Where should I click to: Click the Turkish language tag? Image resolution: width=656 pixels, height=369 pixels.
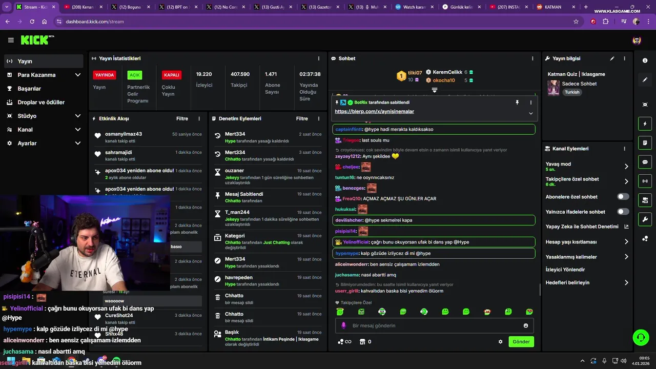click(572, 92)
